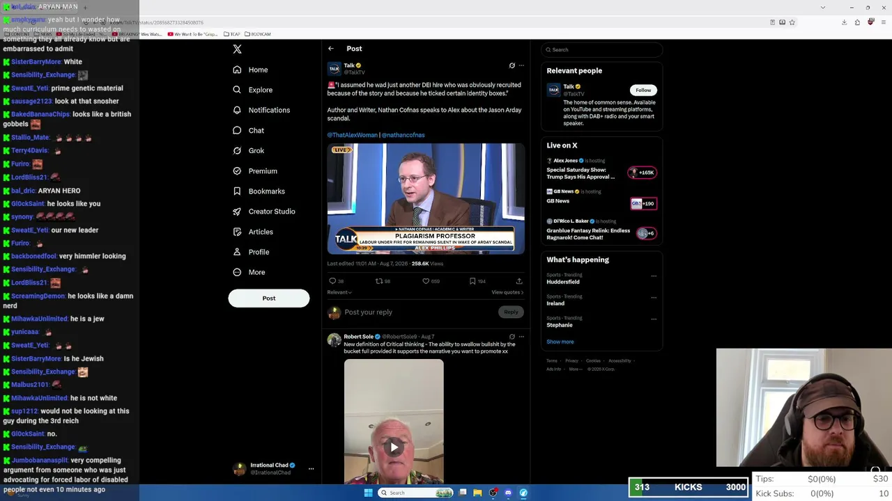Open Chat in the sidebar
892x501 pixels.
tap(249, 130)
